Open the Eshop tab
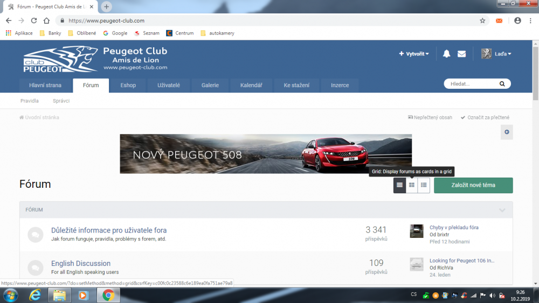The height and width of the screenshot is (303, 539). click(x=128, y=85)
